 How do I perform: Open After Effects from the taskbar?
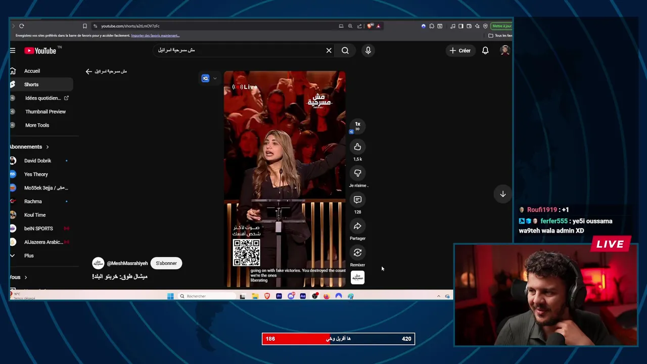(x=303, y=296)
